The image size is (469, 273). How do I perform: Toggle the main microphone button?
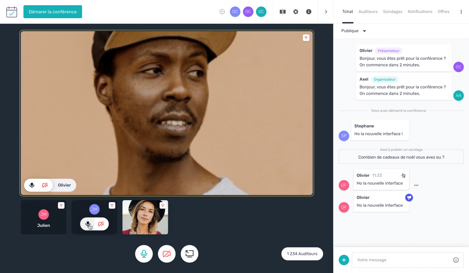pos(144,254)
